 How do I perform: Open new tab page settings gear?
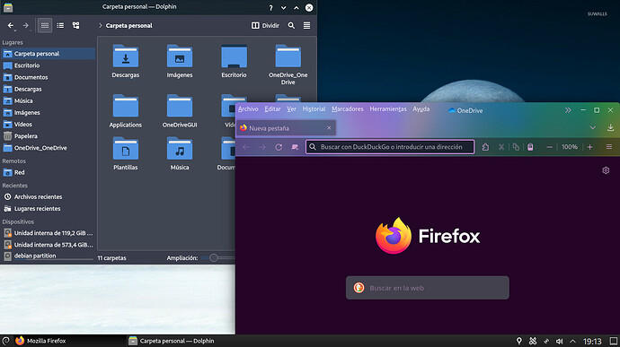point(606,170)
